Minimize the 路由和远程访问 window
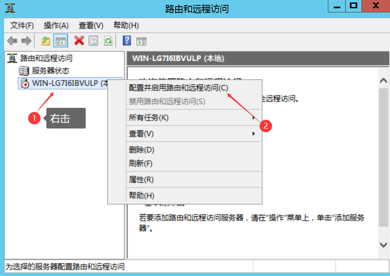The image size is (390, 276). 337,6
